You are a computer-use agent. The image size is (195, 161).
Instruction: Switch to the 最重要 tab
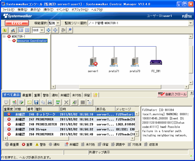click(27, 95)
